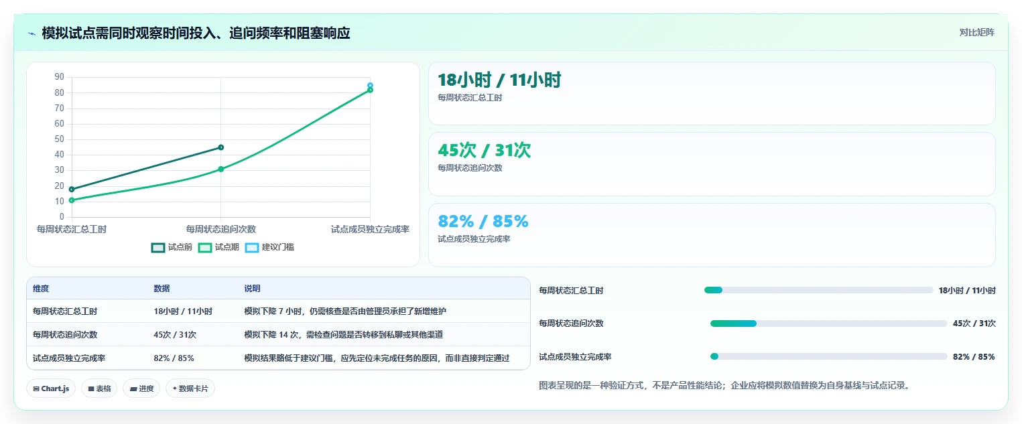Click the 试点期 data point at 11
This screenshot has height=424, width=1022.
coord(72,200)
